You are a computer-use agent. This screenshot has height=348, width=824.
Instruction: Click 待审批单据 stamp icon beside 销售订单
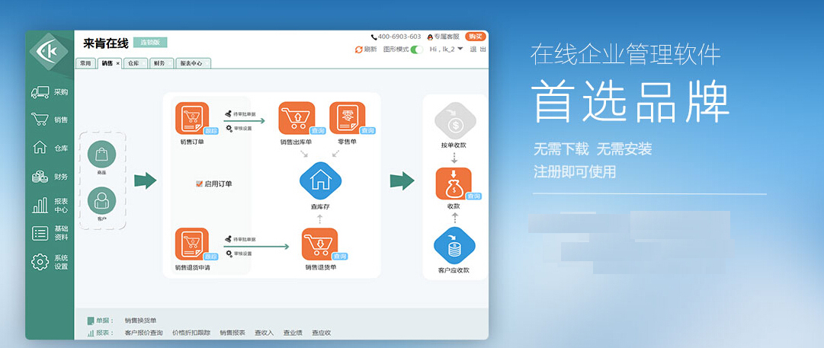click(228, 113)
